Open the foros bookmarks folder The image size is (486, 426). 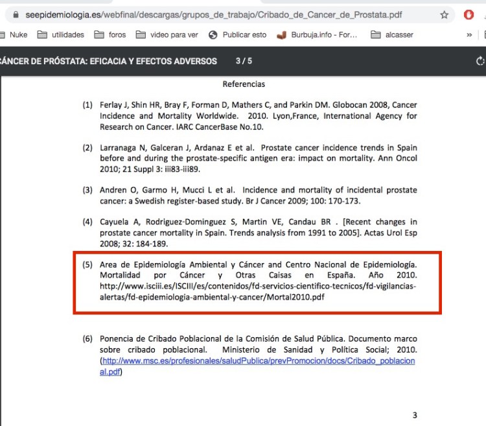click(110, 35)
